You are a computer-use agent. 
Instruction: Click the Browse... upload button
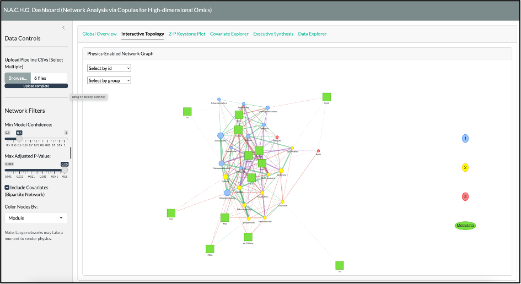[x=17, y=78]
